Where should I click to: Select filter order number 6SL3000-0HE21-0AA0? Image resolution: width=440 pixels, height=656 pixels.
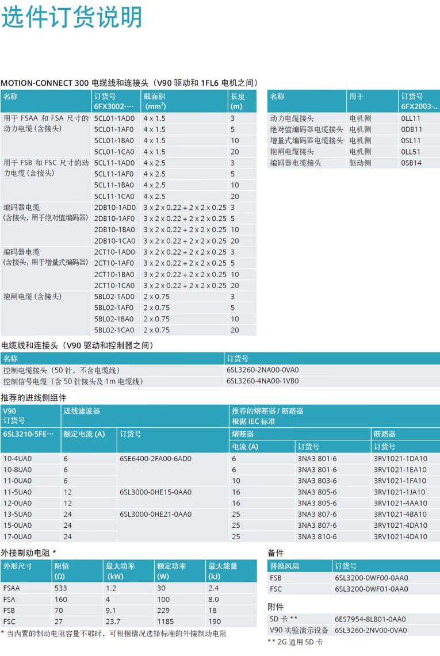(x=156, y=514)
